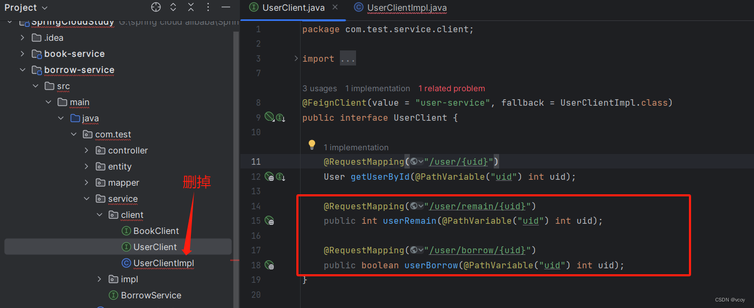
Task: Open URL globe dropdown on line 11 mapping
Action: [x=416, y=162]
